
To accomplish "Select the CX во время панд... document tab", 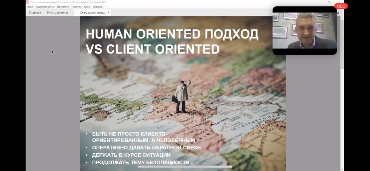I will coord(92,12).
